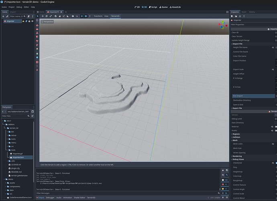Image resolution: width=277 pixels, height=201 pixels.
Task: Click Instantiate Child Scene link icon
Action: pyautogui.click(x=7, y=16)
